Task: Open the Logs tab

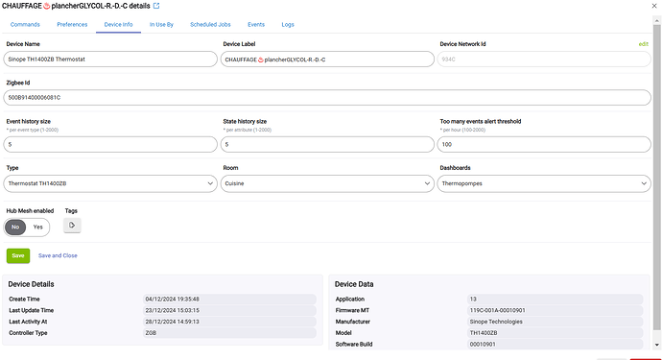Action: tap(288, 25)
